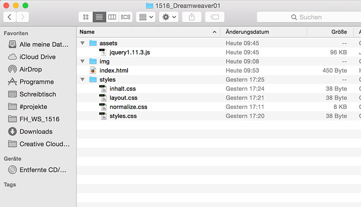Image resolution: width=361 pixels, height=207 pixels.
Task: Expand the img folder disclosure triangle
Action: [x=83, y=61]
